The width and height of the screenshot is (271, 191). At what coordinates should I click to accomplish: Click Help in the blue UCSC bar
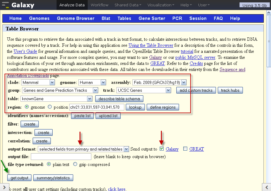click(x=235, y=18)
